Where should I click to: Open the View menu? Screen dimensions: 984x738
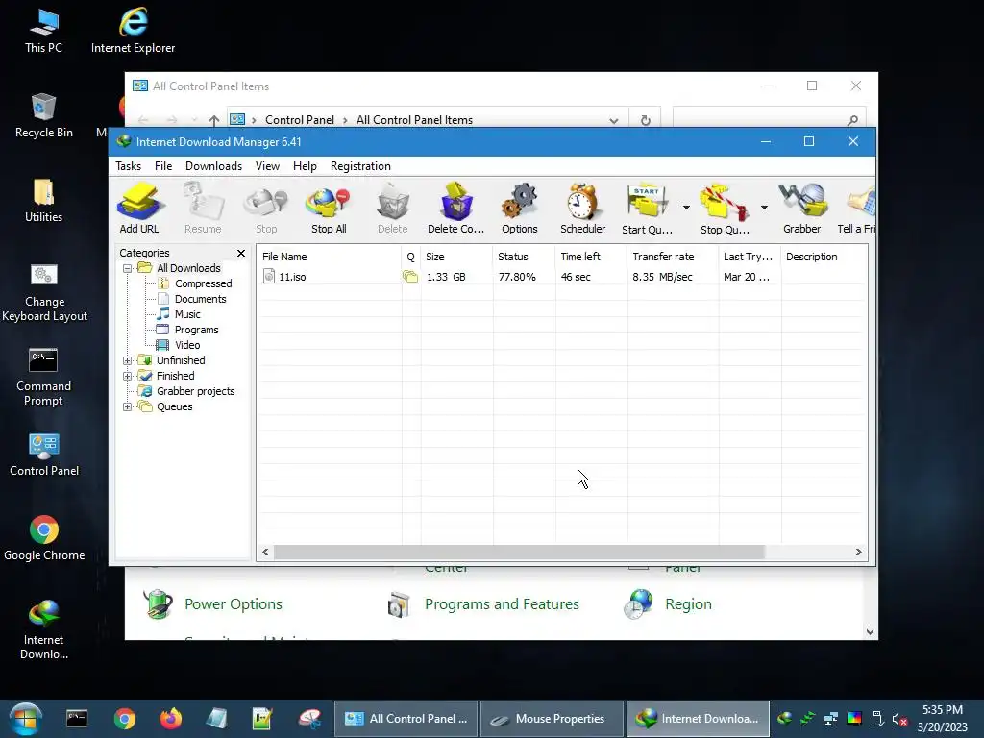(x=267, y=166)
